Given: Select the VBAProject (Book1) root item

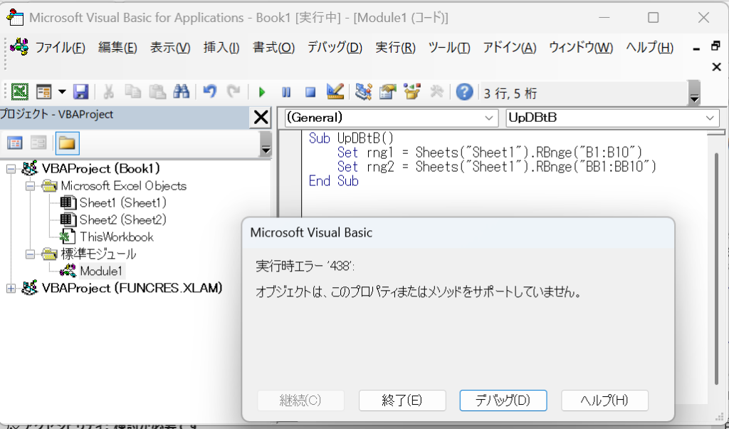Looking at the screenshot, I should pyautogui.click(x=101, y=168).
